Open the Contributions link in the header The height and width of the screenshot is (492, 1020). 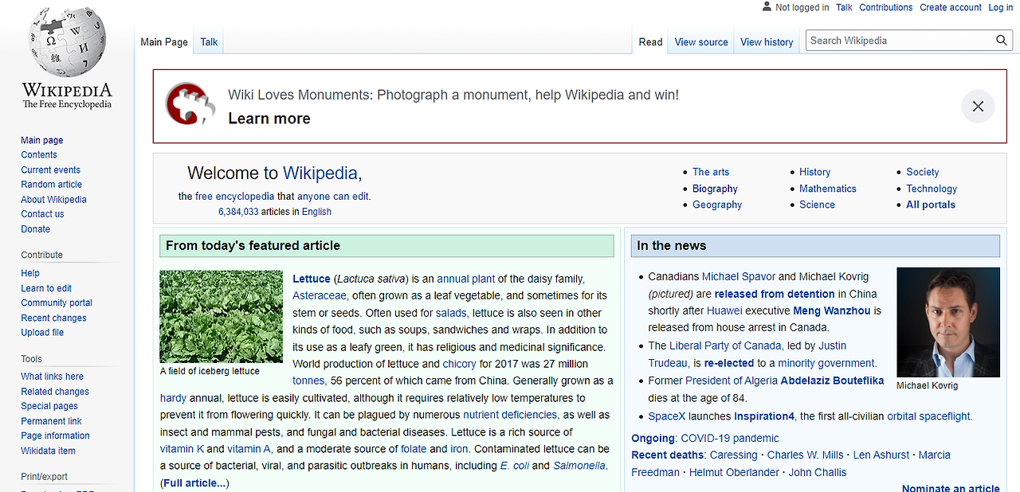click(886, 7)
